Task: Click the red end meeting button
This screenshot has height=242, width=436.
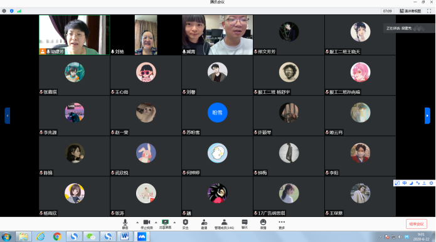Action: (x=417, y=224)
